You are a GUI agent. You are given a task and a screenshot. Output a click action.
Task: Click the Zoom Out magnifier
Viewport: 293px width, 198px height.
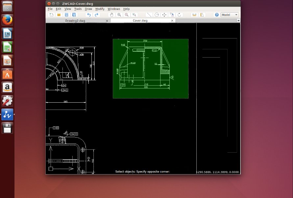tap(127, 15)
